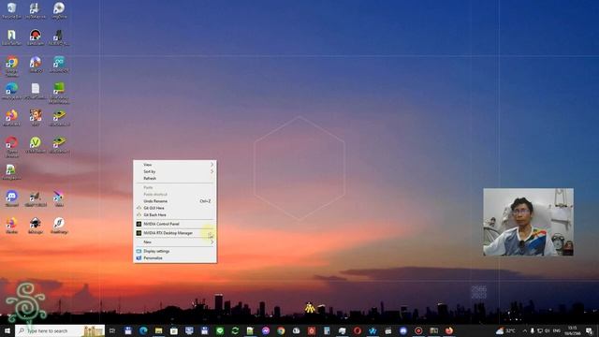Show hidden system tray icons chevron
This screenshot has height=337, width=599.
point(524,330)
